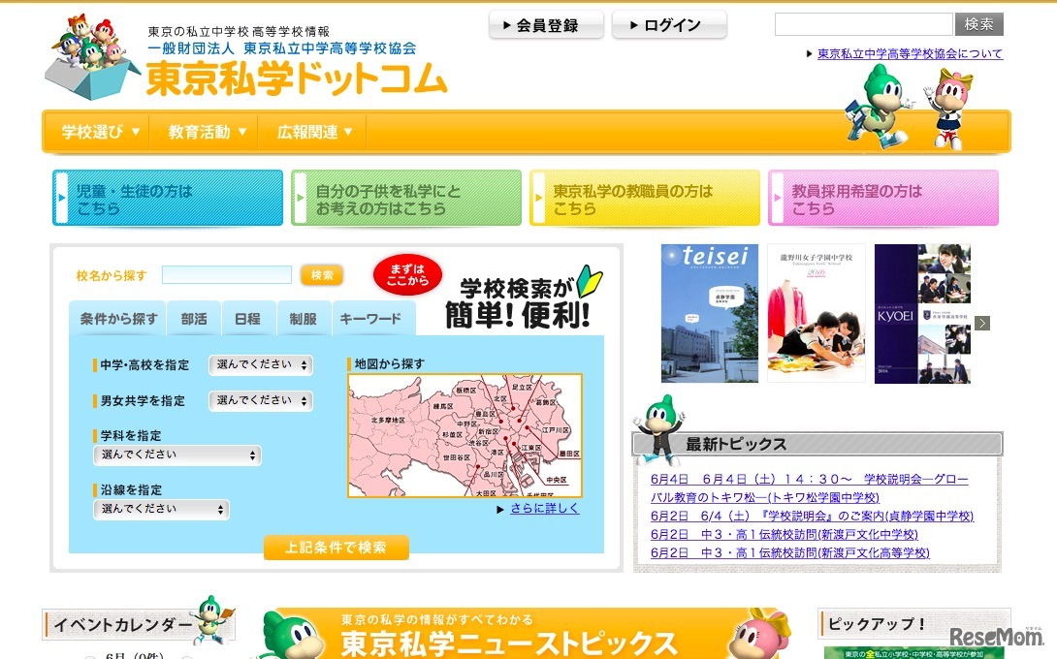Click the 東京私学ドットコム site logo
The height and width of the screenshot is (659, 1057).
(296, 78)
